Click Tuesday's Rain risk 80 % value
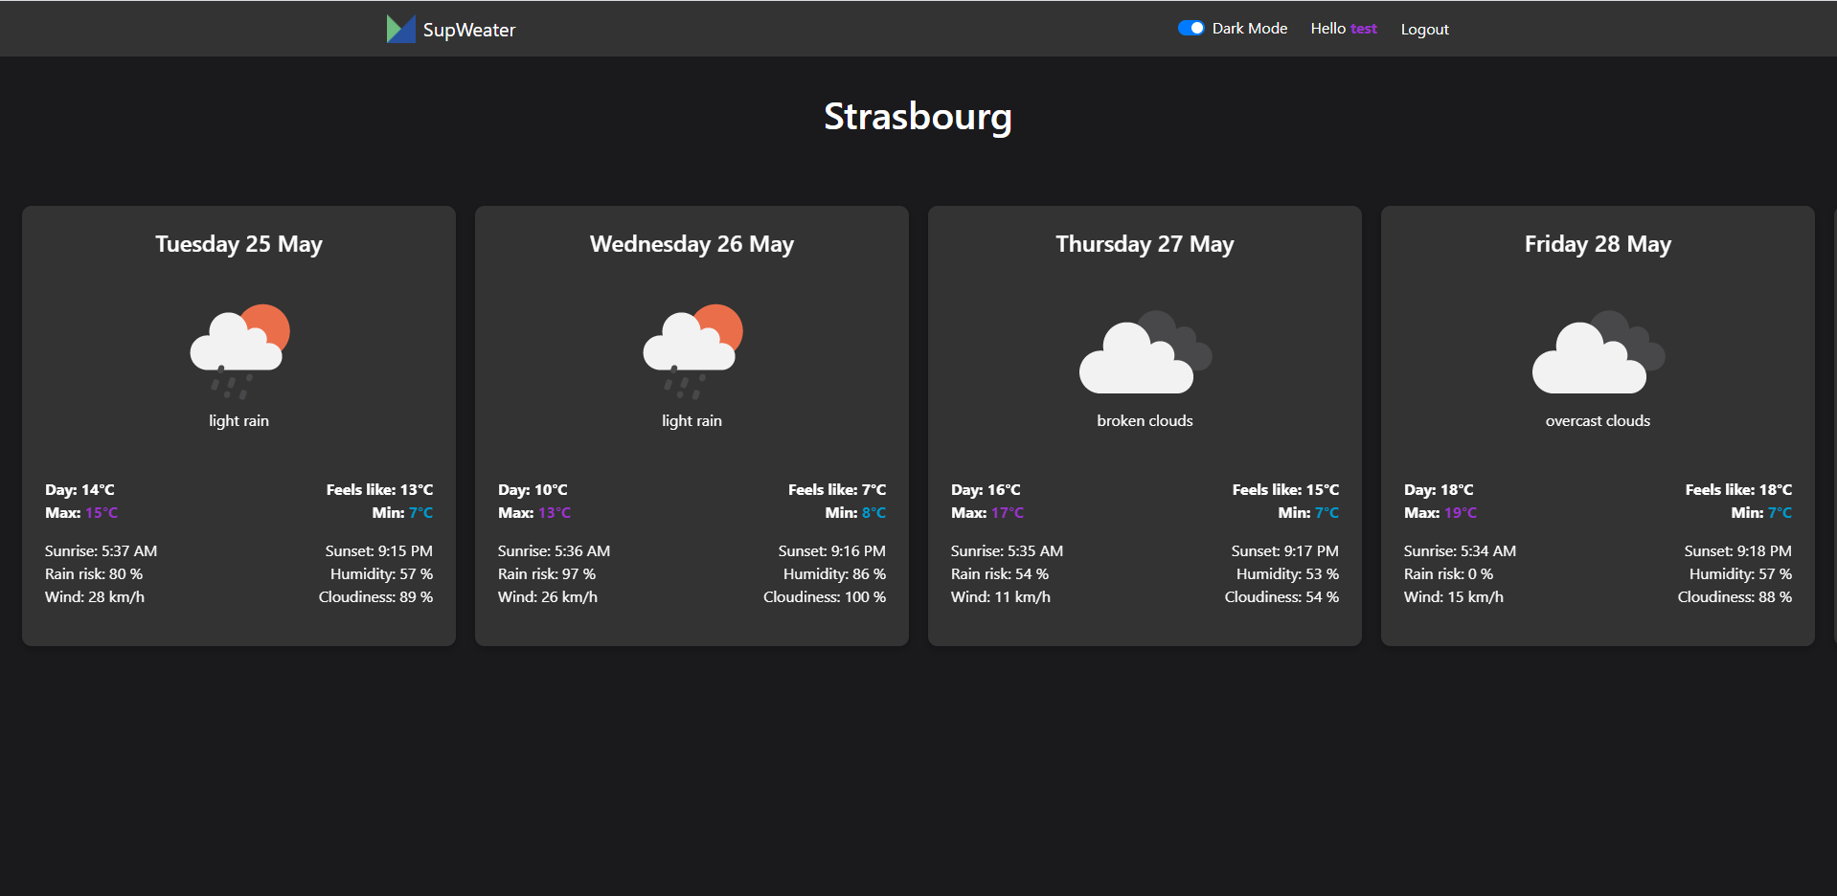The height and width of the screenshot is (896, 1837). pos(94,573)
